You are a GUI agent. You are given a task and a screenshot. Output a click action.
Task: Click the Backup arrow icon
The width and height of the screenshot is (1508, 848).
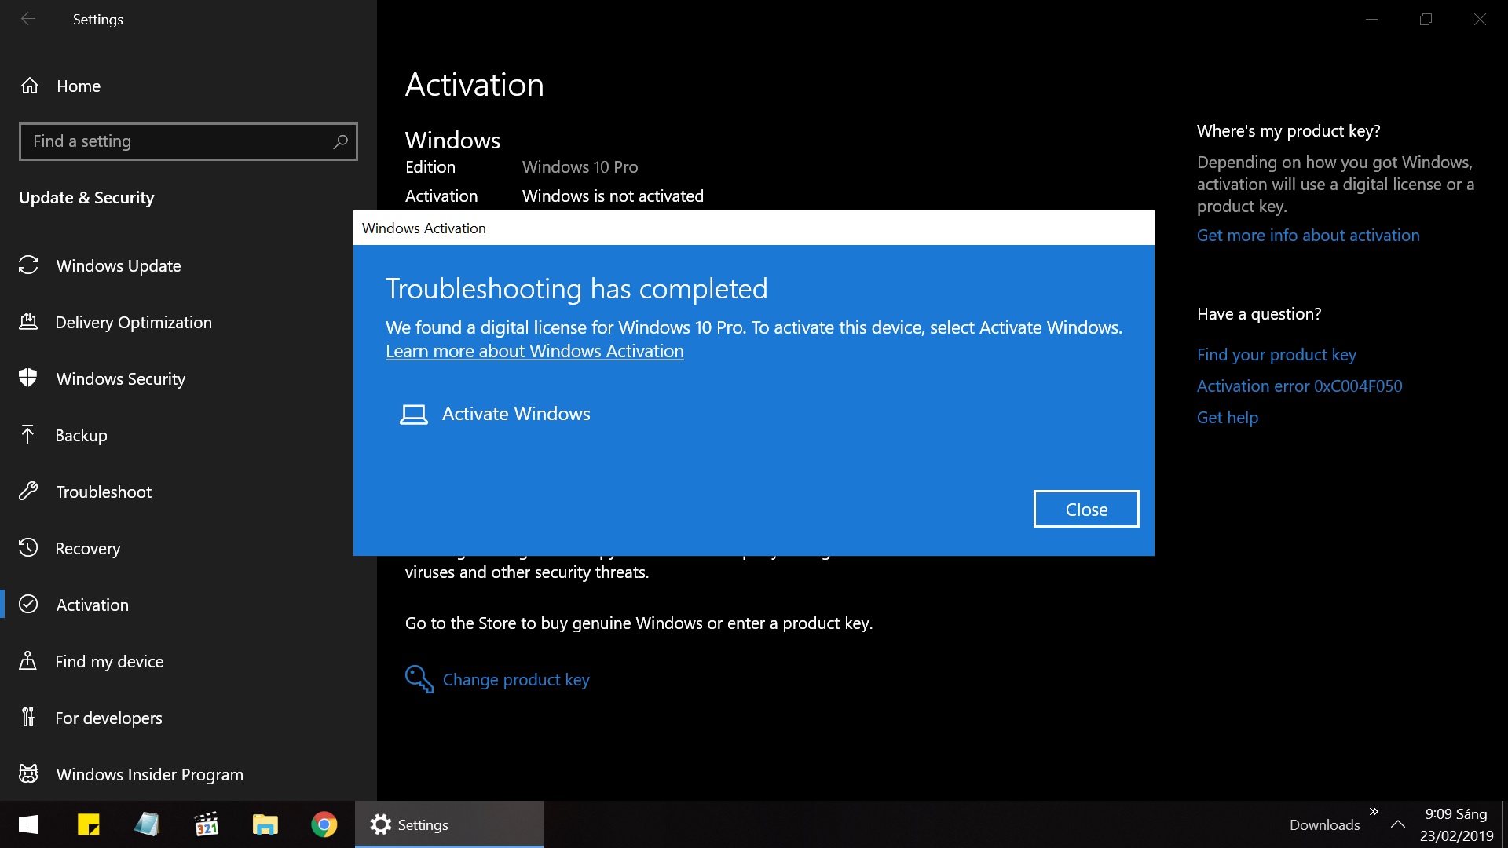tap(28, 435)
